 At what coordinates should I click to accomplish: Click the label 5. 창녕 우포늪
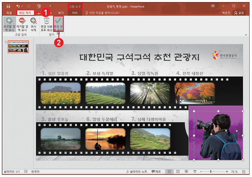pos(55,119)
